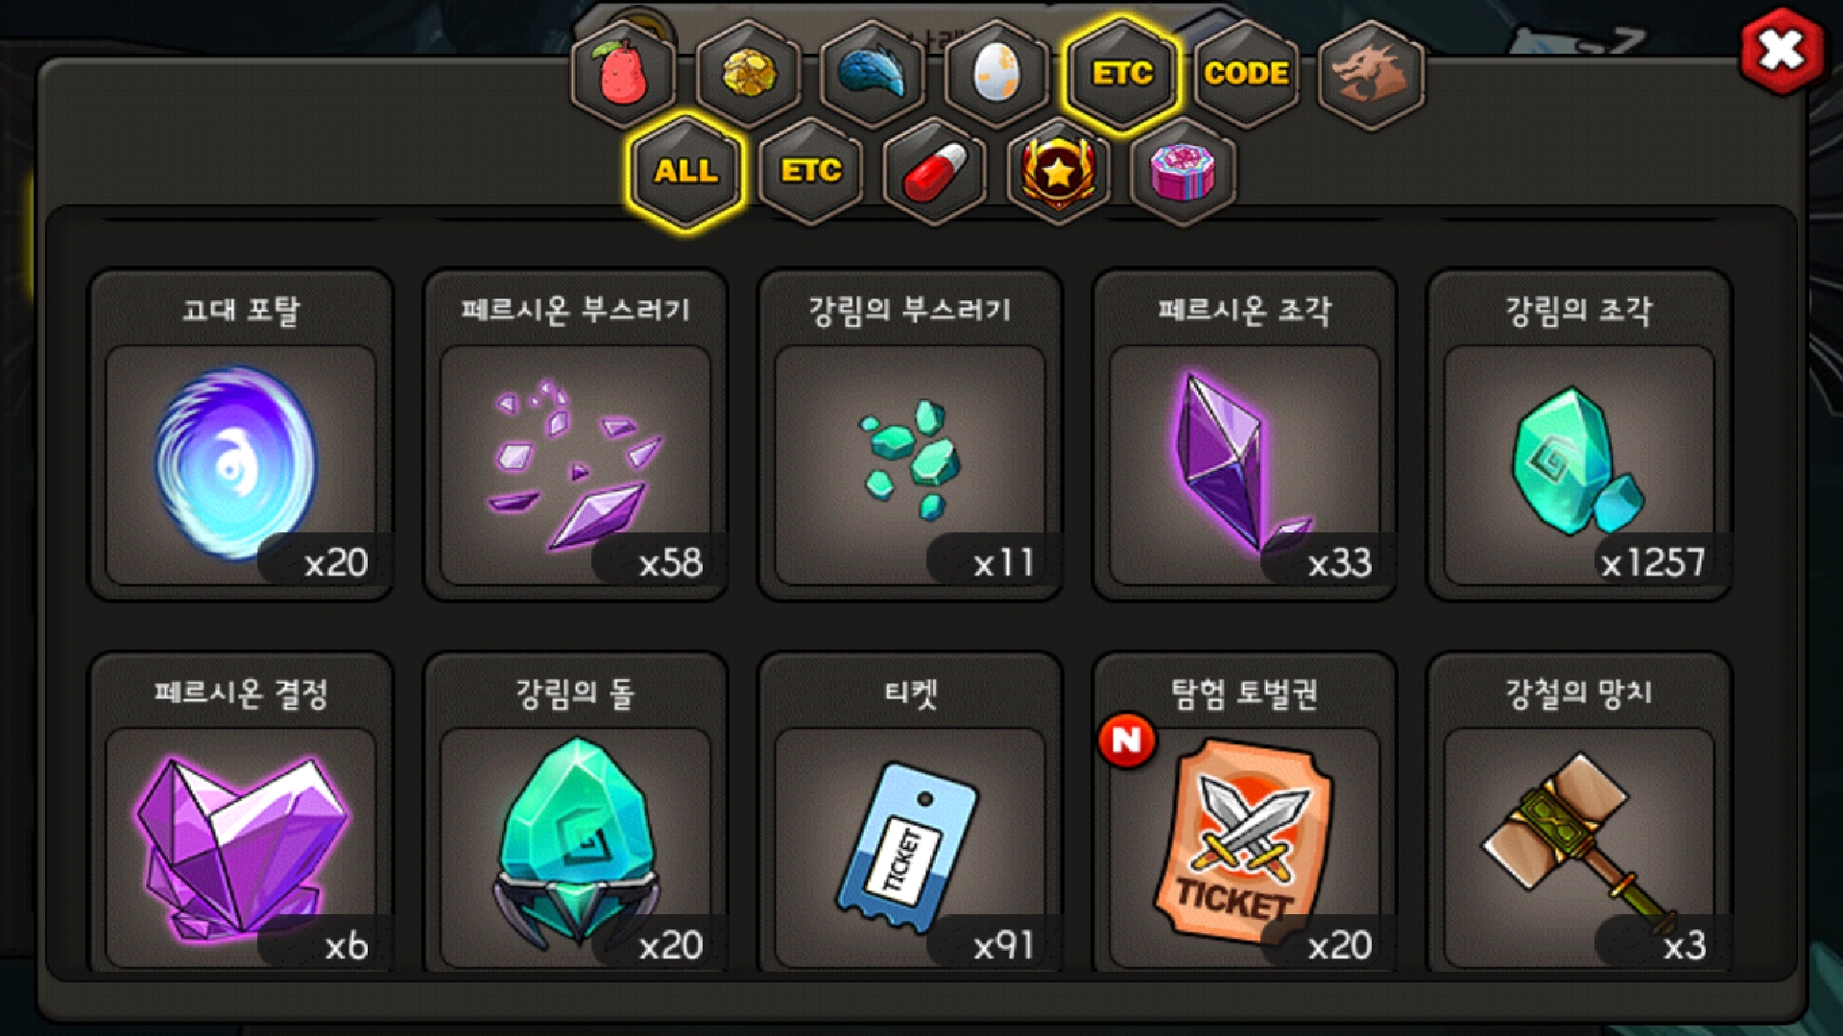Select the 고대 포탈 portal item

tap(241, 435)
